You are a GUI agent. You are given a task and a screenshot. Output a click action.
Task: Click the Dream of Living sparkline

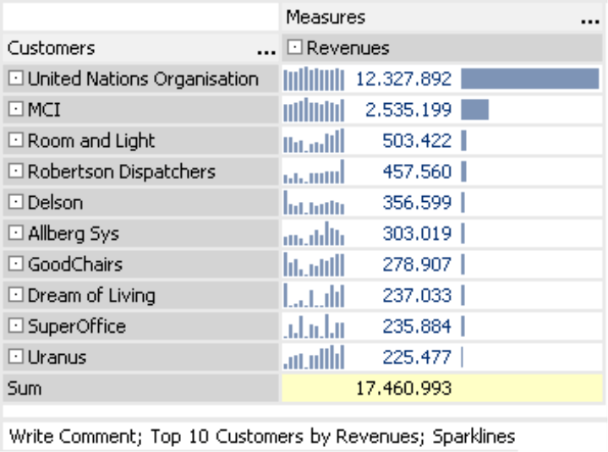[x=314, y=296]
